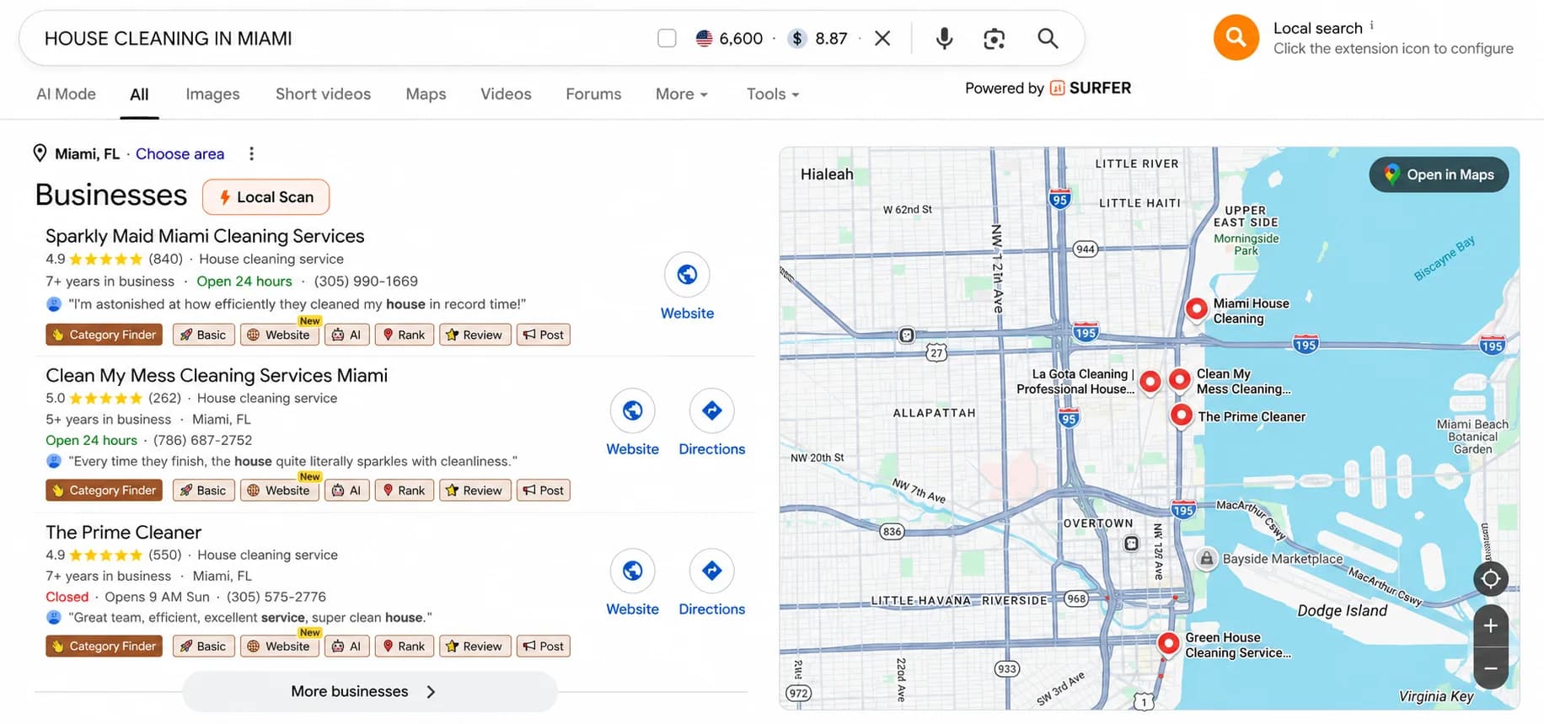Get Directions to Clean My Mess
Screen dimensions: 1544x724
click(711, 410)
